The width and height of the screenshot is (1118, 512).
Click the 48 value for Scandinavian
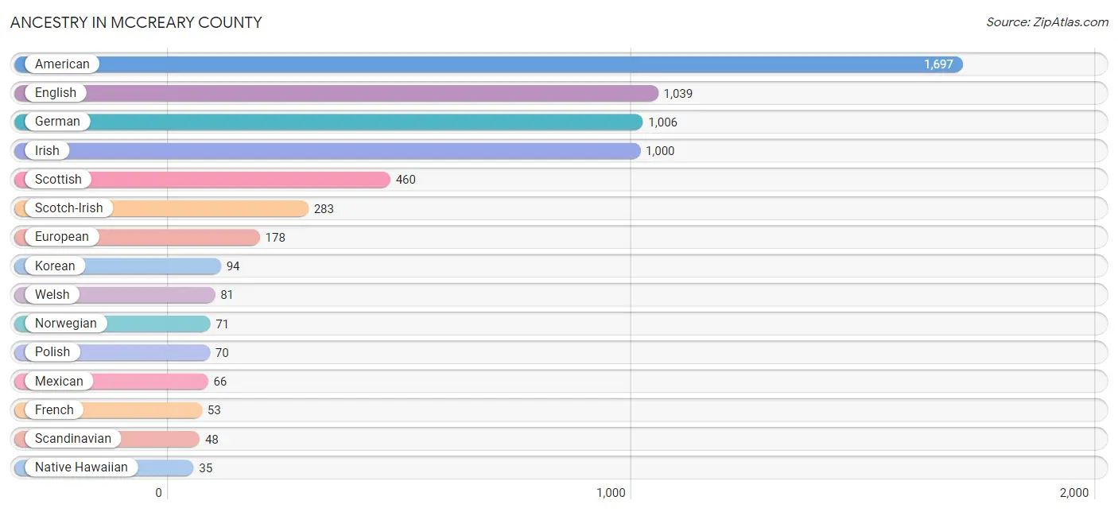[x=212, y=439]
